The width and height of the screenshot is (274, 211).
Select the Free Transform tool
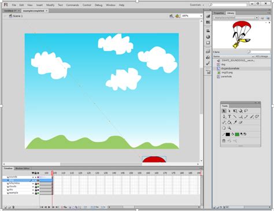point(235,111)
